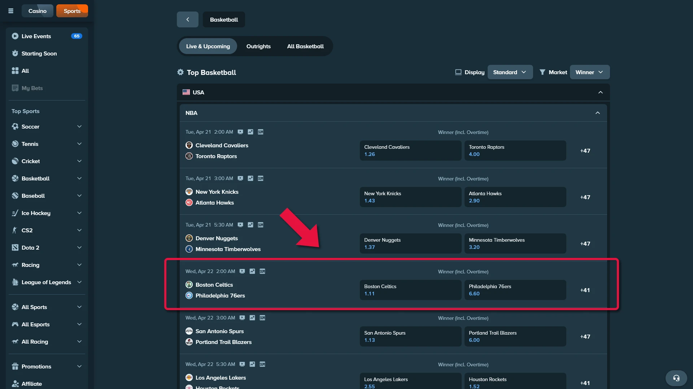This screenshot has width=693, height=389.
Task: Click the USA flag icon
Action: [x=186, y=92]
